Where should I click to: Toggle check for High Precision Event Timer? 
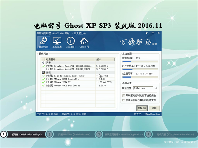click(43, 76)
